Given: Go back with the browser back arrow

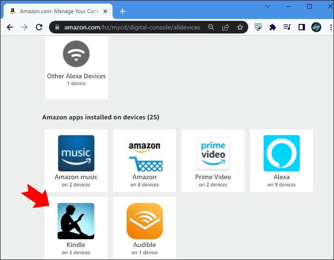Looking at the screenshot, I should [x=10, y=27].
